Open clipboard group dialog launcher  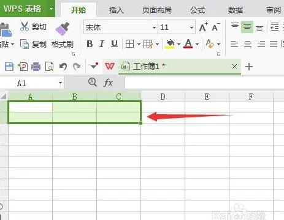pos(74,54)
